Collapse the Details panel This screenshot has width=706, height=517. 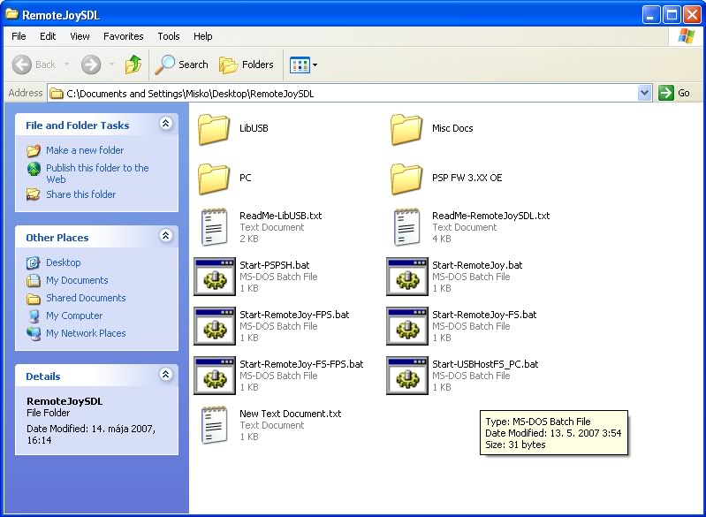click(x=165, y=376)
